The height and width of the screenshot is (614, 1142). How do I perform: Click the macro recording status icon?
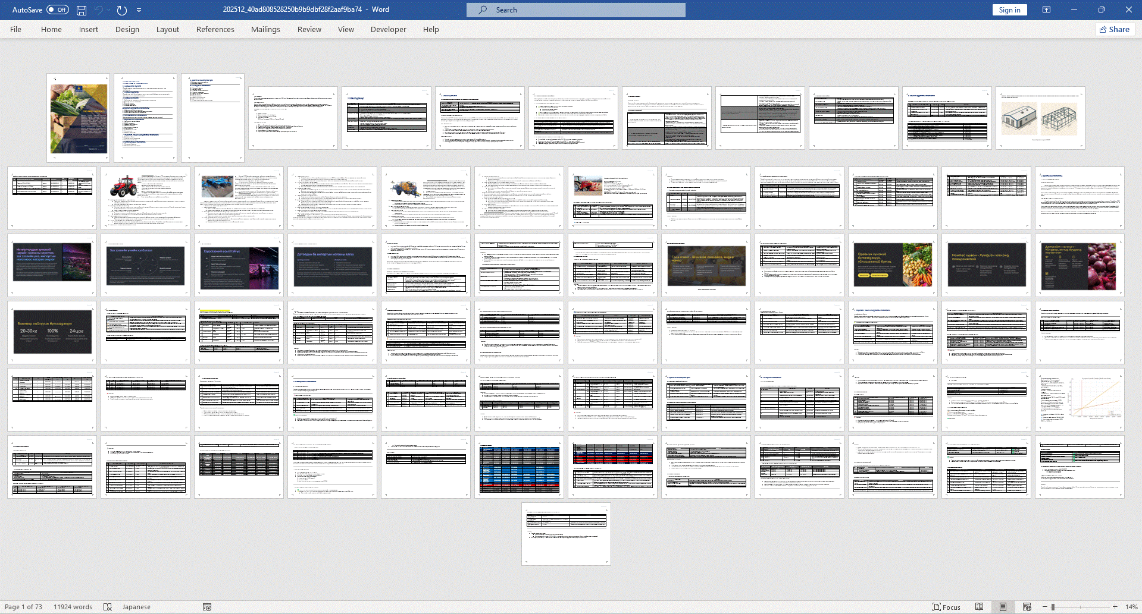pos(207,607)
